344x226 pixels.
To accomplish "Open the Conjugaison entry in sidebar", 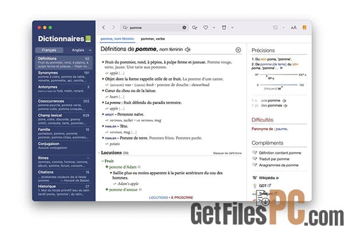I will [64, 146].
